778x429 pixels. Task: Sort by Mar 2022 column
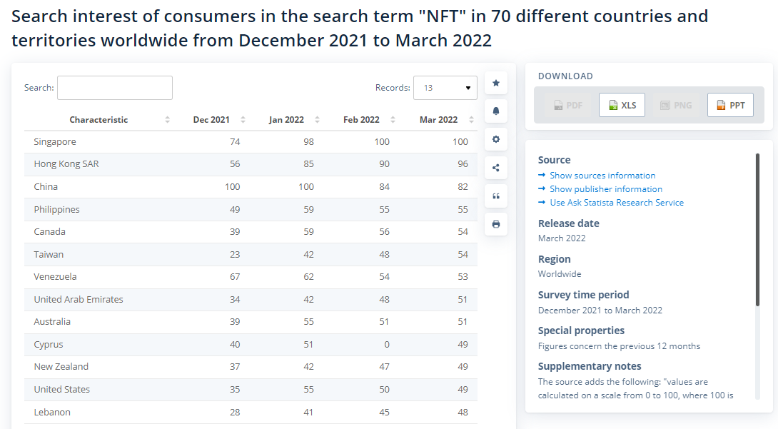click(438, 120)
